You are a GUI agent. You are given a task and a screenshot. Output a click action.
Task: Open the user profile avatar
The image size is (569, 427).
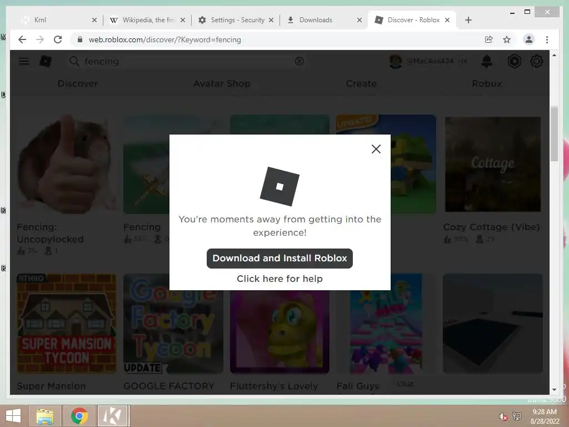click(x=396, y=61)
